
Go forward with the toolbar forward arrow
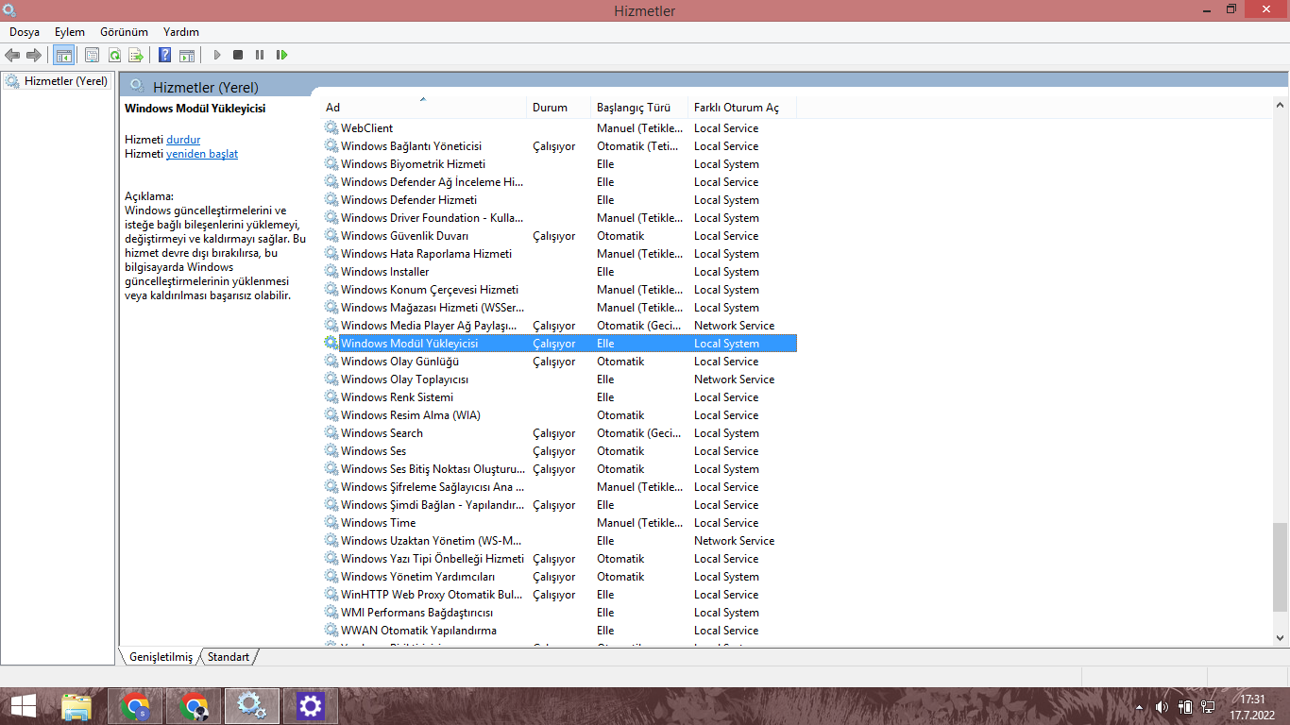pyautogui.click(x=34, y=55)
